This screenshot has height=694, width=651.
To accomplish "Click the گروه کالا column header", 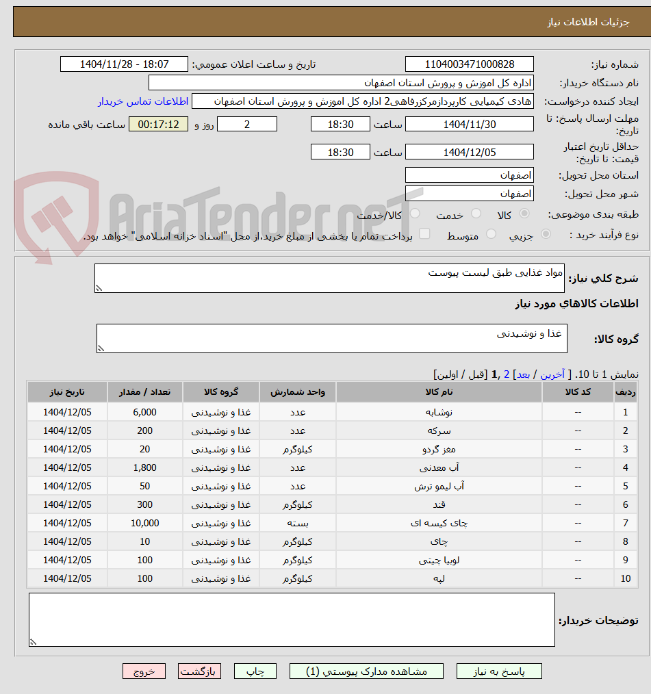I will pos(221,392).
